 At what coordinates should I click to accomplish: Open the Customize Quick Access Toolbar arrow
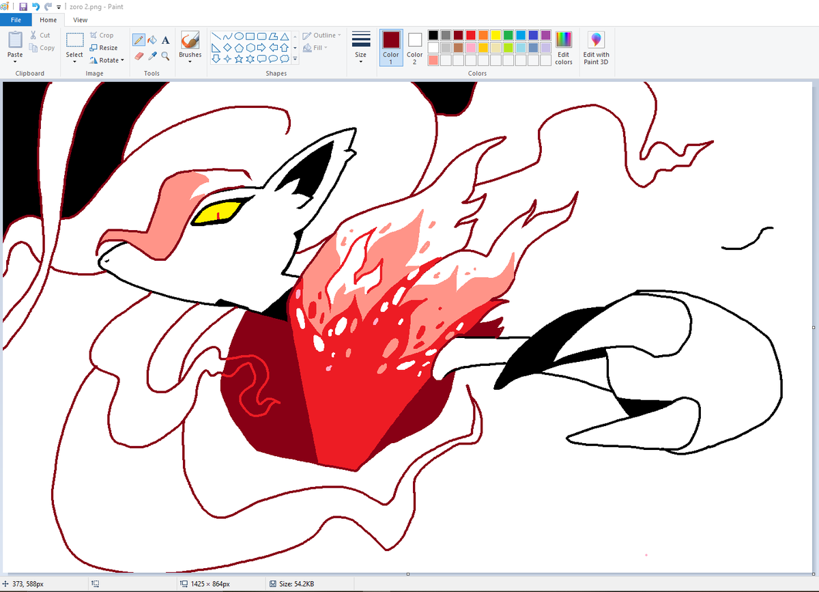(59, 7)
